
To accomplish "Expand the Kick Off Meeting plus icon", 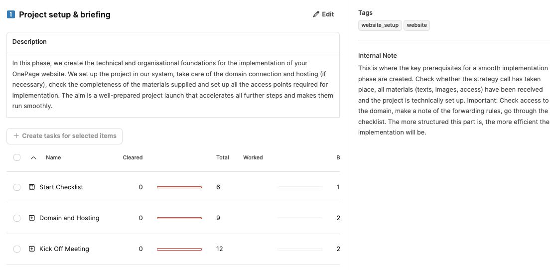I will [32, 249].
